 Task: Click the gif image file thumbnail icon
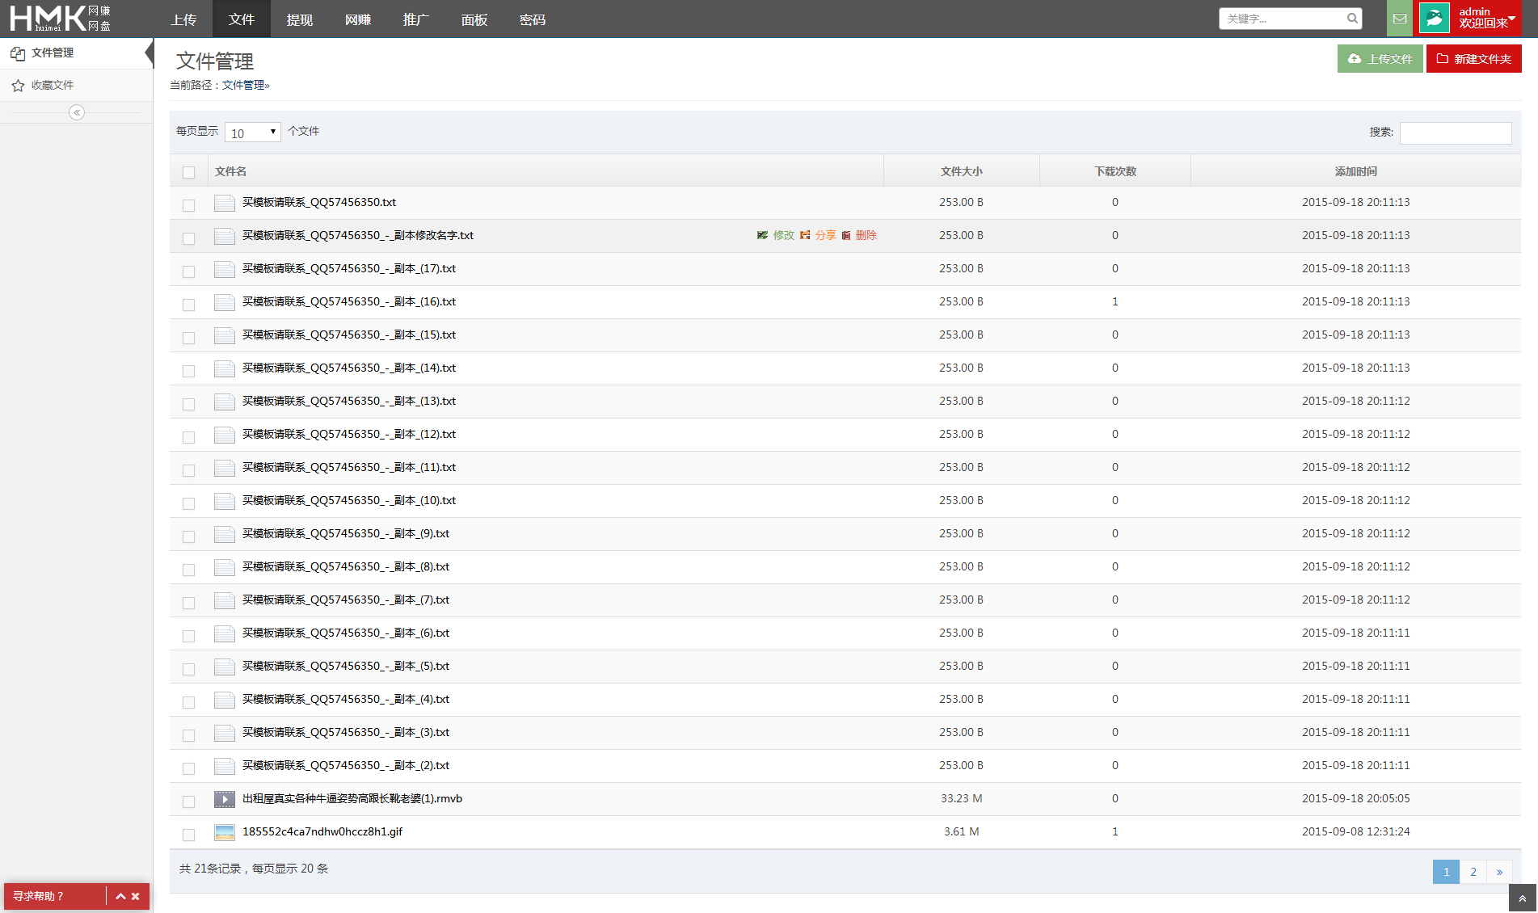click(224, 832)
